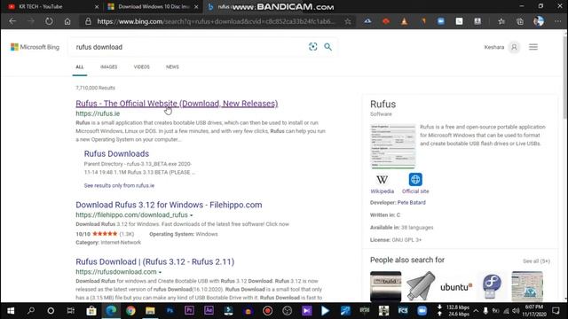Switch to the VIDEOS tab
This screenshot has height=319, width=568.
(142, 67)
